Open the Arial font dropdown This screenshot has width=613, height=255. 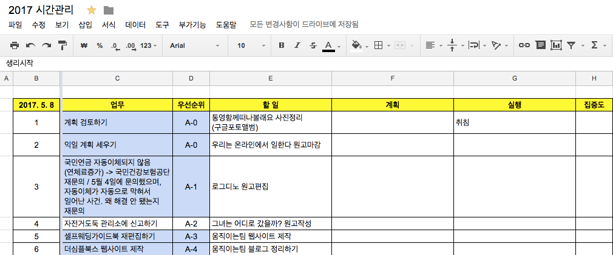(x=195, y=45)
